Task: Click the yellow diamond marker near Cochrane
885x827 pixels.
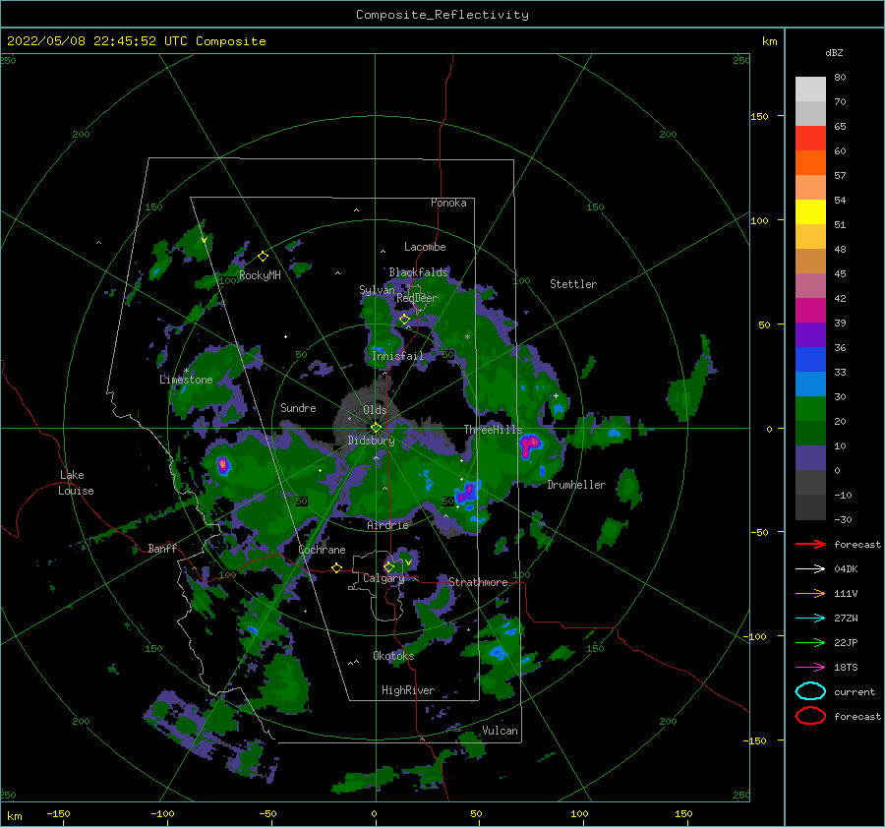Action: 336,568
